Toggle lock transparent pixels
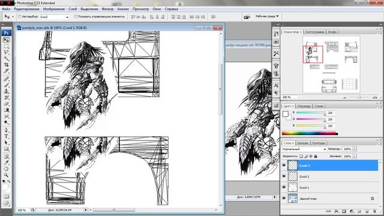384x216 pixels. pos(301,156)
